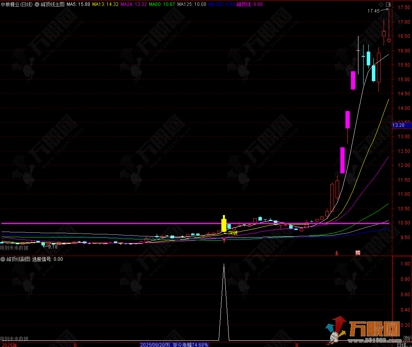The width and height of the screenshot is (412, 347).
Task: Click the 选股信号 value label
Action: 47,259
